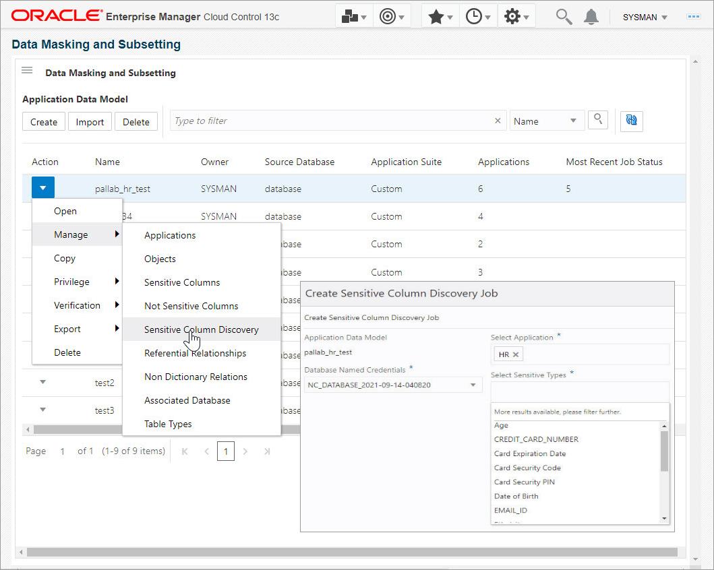714x570 pixels.
Task: Expand the Verification submenu arrow
Action: pyautogui.click(x=117, y=305)
